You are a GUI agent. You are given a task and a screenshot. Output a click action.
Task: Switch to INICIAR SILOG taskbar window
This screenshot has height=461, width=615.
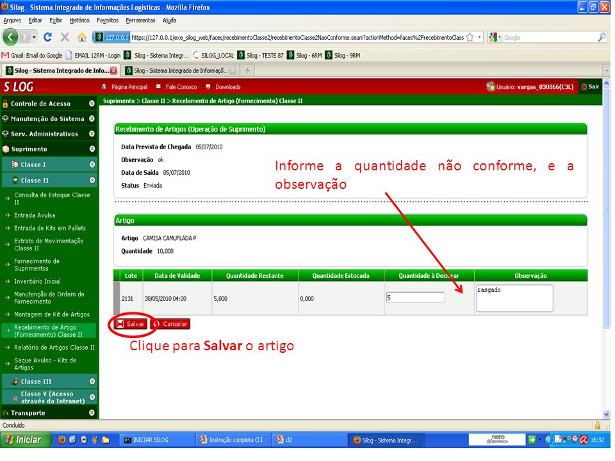(x=157, y=441)
